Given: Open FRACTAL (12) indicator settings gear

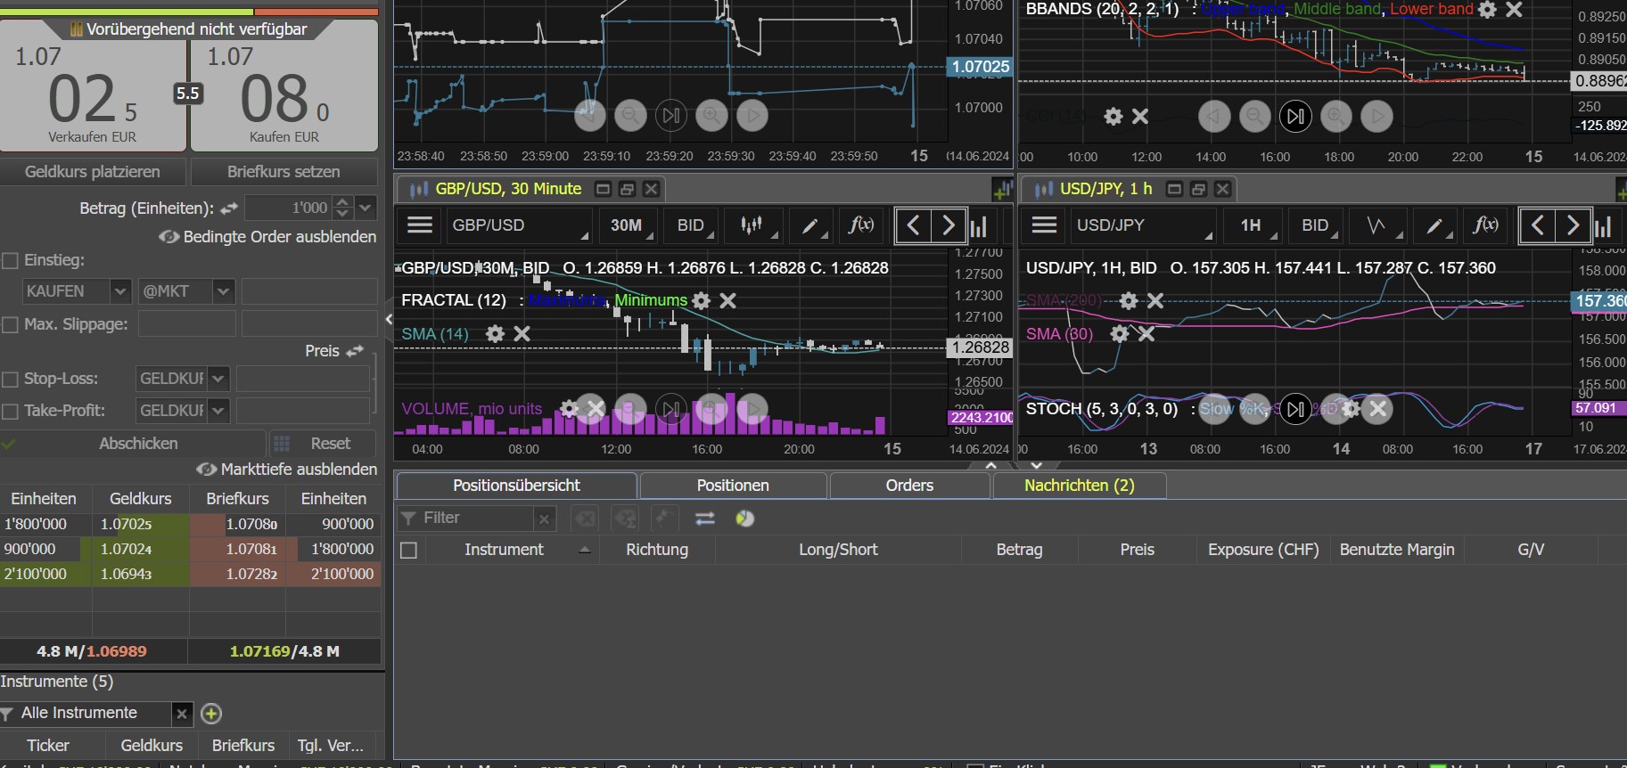Looking at the screenshot, I should (702, 300).
